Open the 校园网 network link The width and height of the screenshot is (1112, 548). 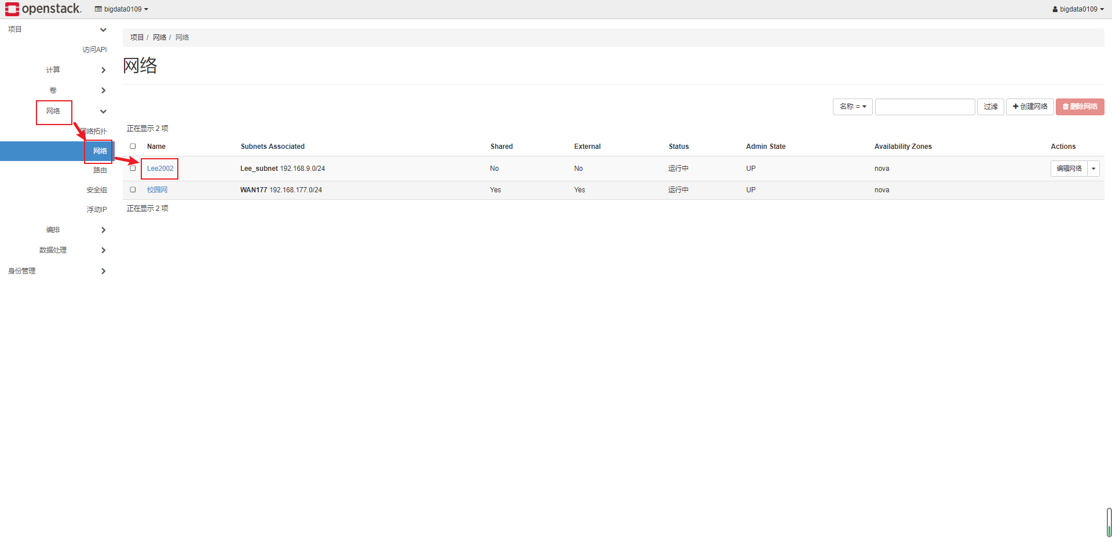point(157,190)
